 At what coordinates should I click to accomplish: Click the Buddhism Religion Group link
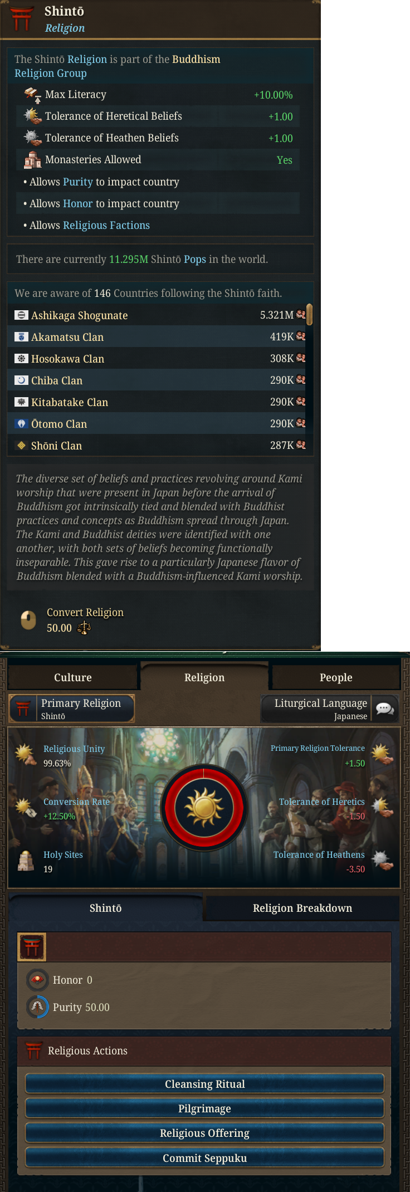[118, 66]
